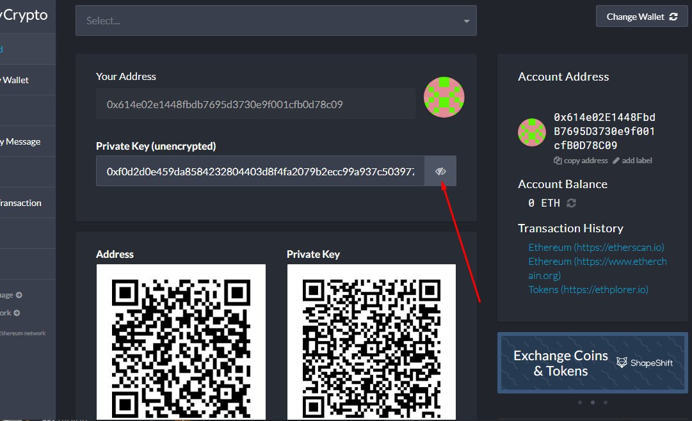692x421 pixels.
Task: Open Ethereum etherchain.org transaction history link
Action: click(597, 268)
